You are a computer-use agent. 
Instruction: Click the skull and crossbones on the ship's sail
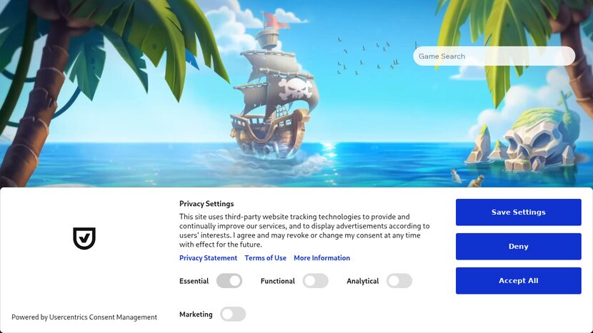295,88
